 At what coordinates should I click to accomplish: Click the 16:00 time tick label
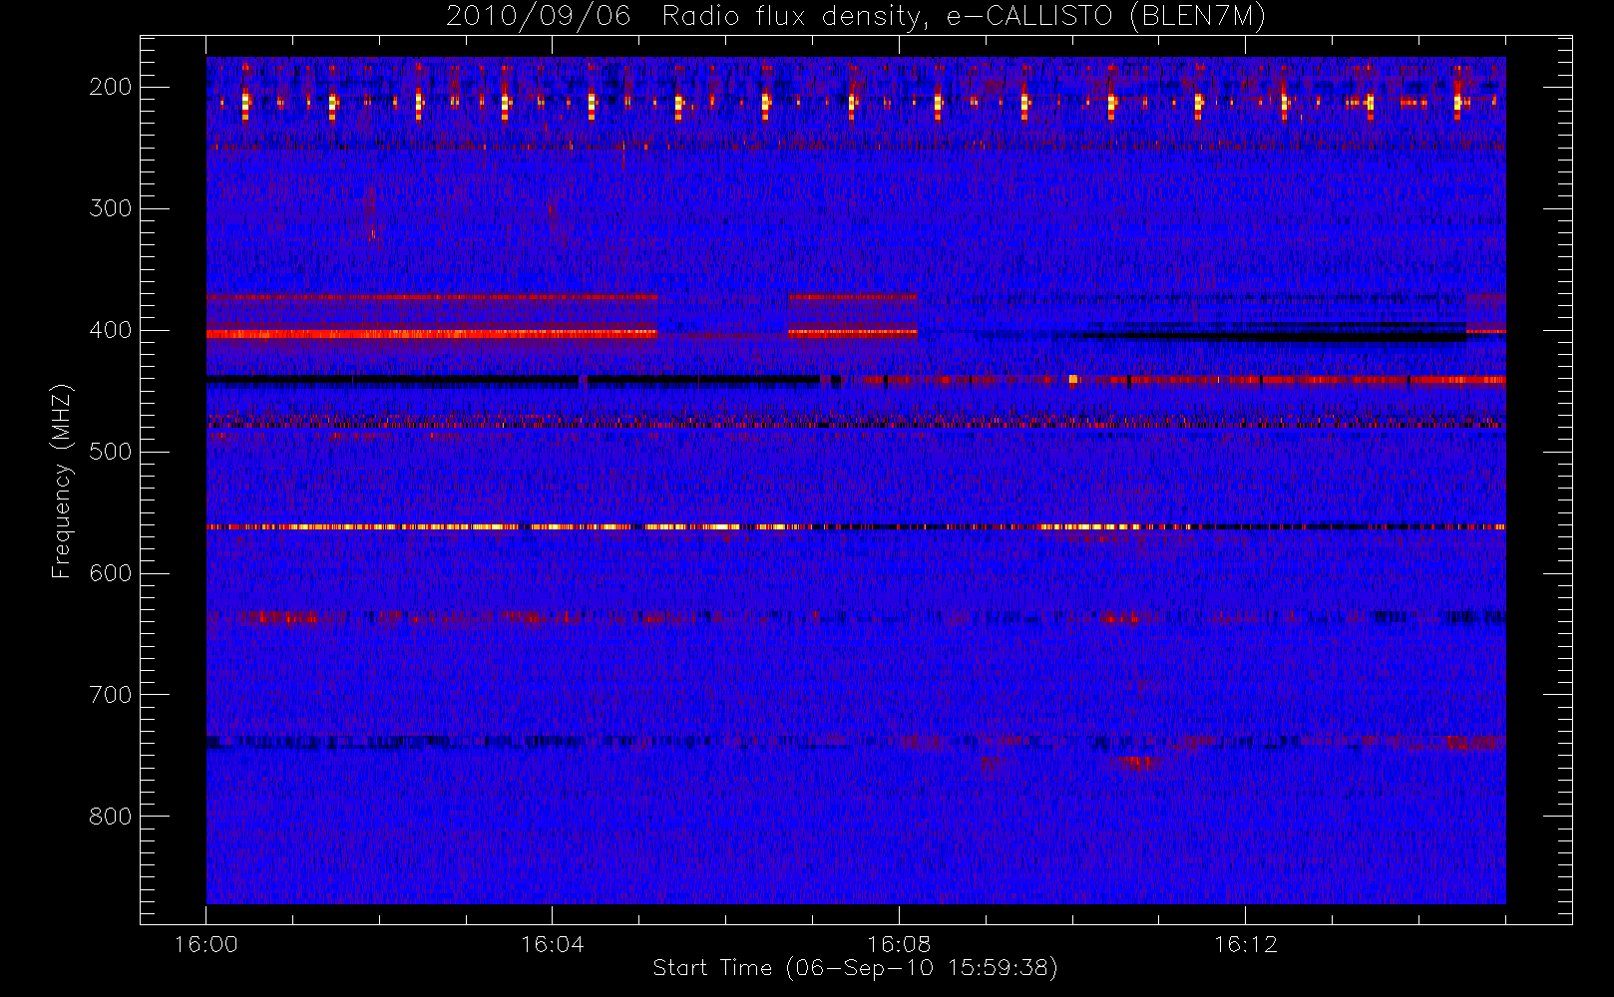205,944
